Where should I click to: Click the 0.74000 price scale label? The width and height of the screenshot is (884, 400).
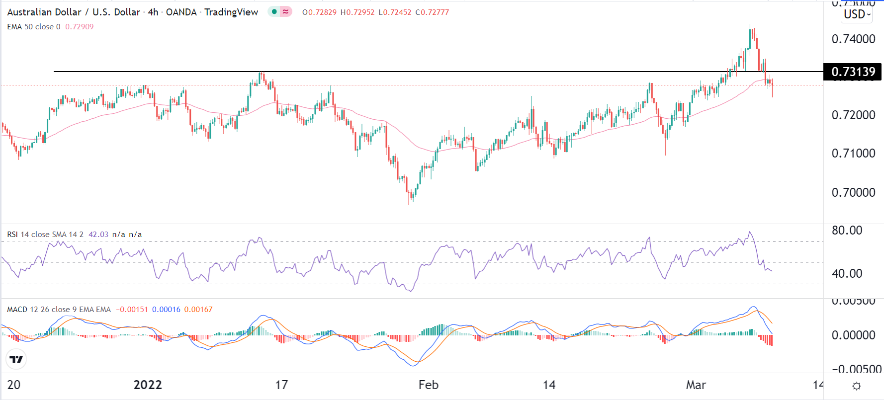pos(853,39)
